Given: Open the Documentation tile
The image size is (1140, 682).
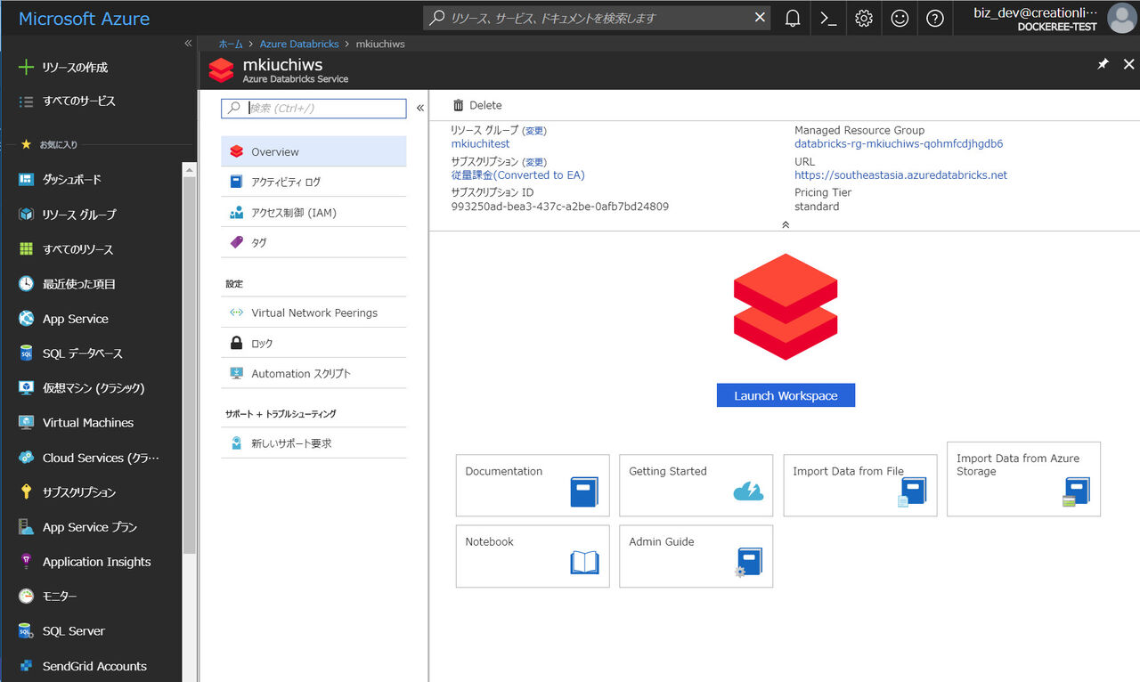Looking at the screenshot, I should [533, 485].
